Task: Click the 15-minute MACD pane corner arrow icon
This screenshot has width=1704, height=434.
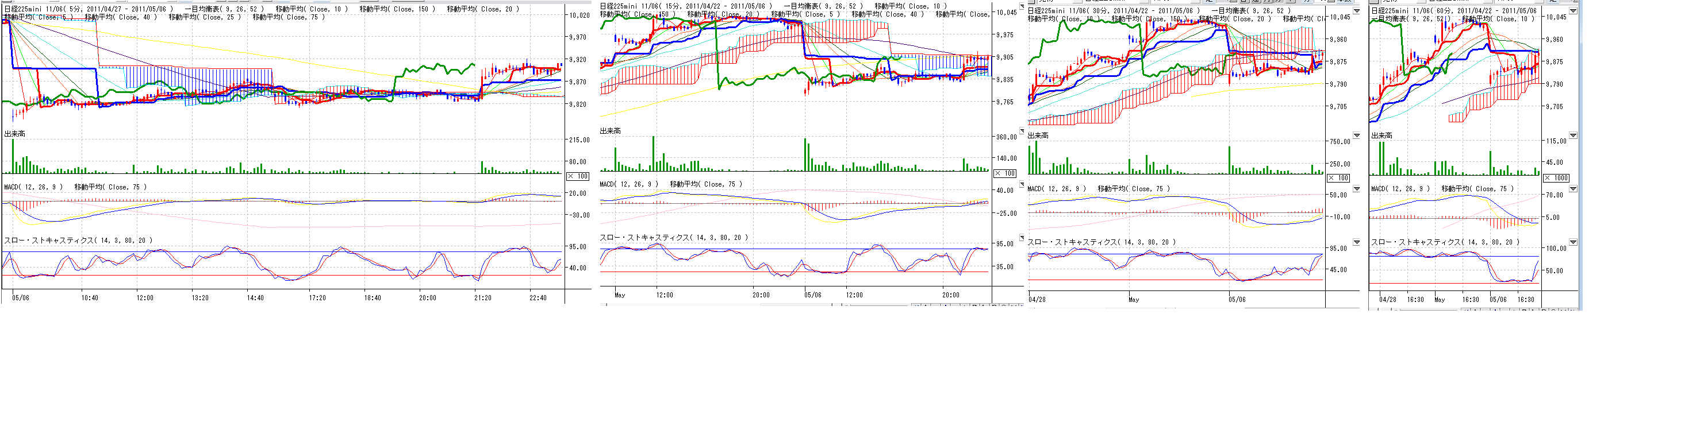Action: click(x=1022, y=184)
